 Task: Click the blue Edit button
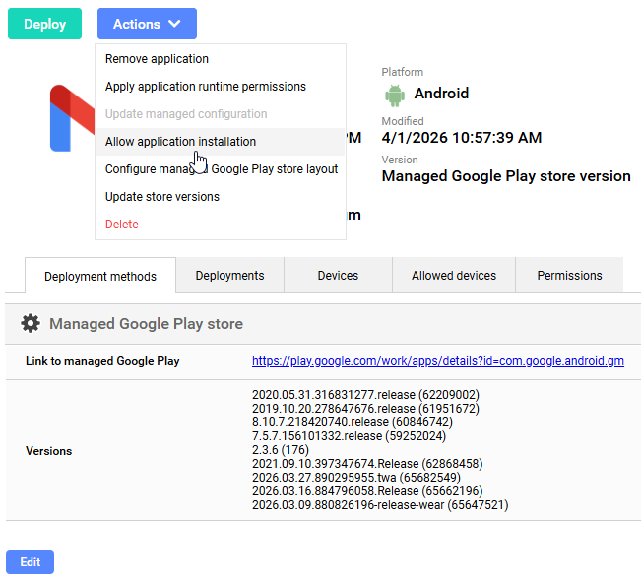pos(30,562)
